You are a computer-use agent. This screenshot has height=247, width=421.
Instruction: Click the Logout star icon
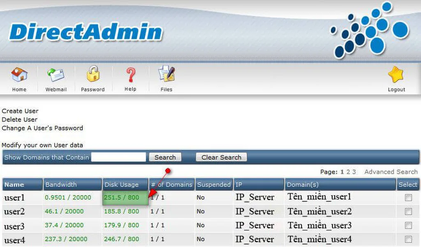tap(396, 75)
